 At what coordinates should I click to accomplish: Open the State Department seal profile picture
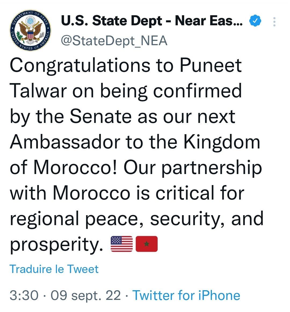(31, 31)
